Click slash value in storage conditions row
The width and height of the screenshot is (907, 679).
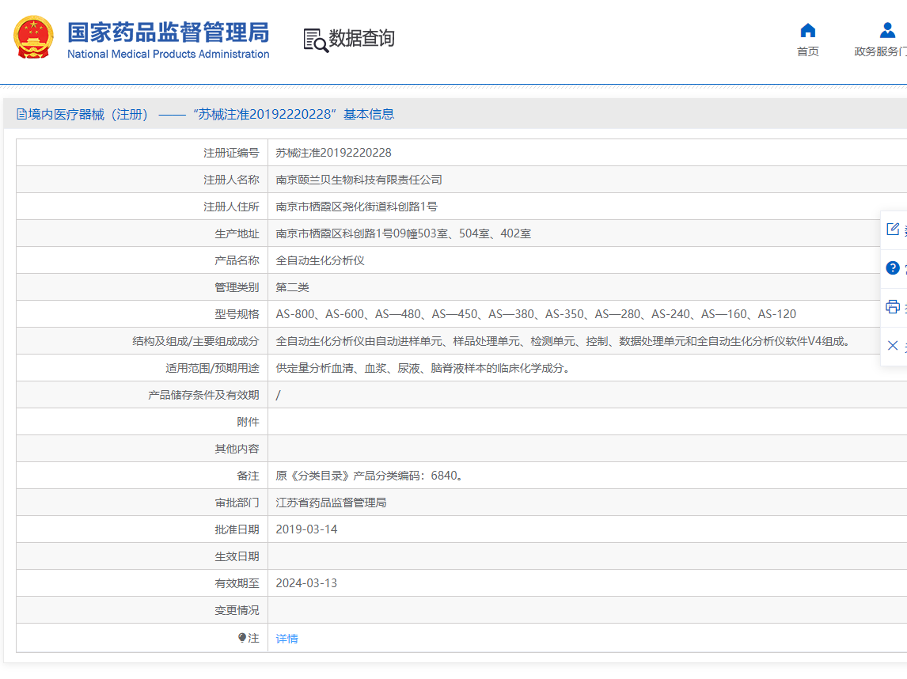(x=279, y=395)
